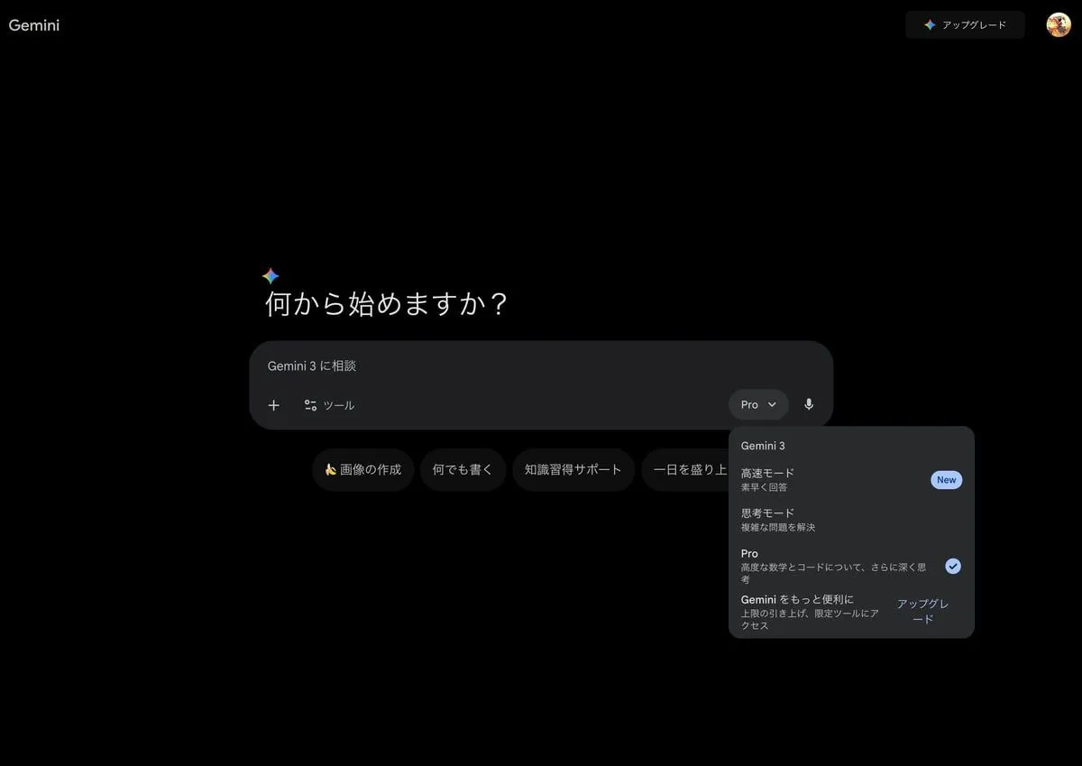Click the checkmark next to Pro option
This screenshot has height=766, width=1082.
click(953, 566)
